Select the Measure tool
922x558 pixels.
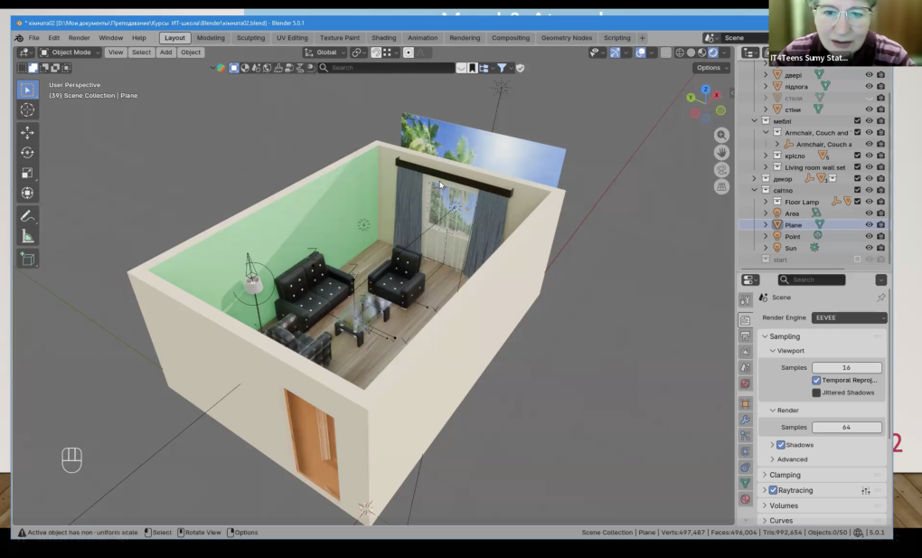pos(28,237)
